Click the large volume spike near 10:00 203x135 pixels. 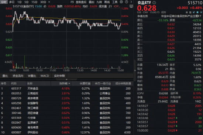pyautogui.click(x=24, y=62)
